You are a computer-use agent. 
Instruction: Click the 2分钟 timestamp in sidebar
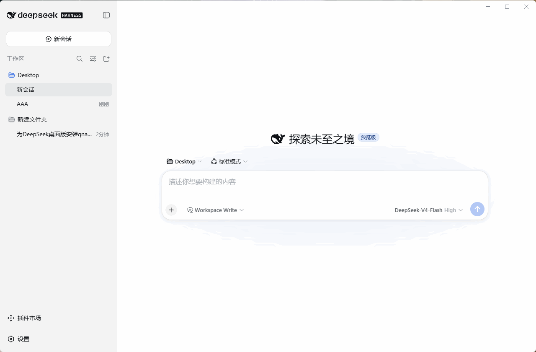(103, 135)
